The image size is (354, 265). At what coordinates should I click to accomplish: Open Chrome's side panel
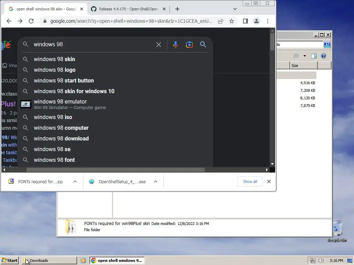click(x=245, y=21)
